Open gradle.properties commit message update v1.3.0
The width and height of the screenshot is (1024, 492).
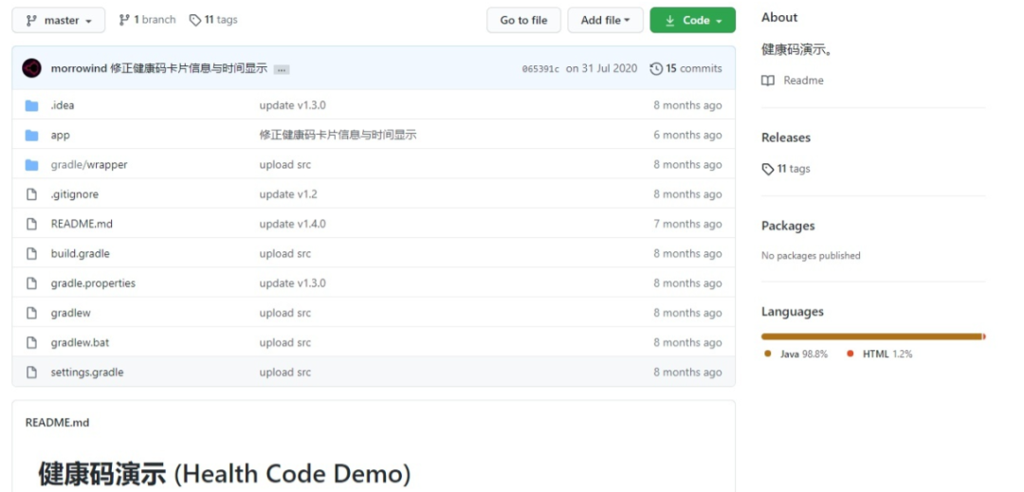[293, 283]
